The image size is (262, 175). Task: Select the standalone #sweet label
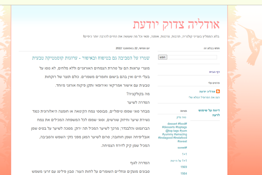(x=182, y=148)
